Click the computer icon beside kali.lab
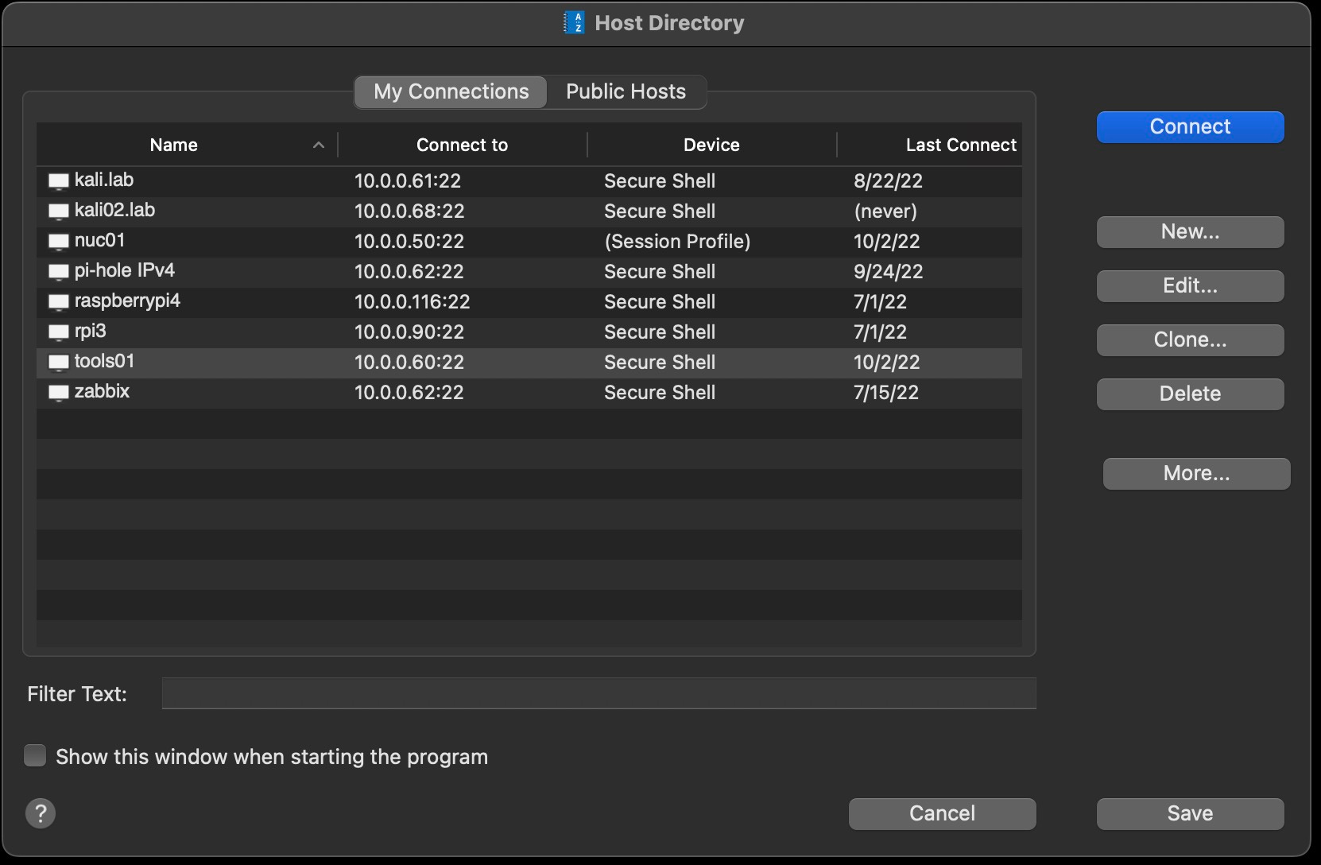Screen dimensions: 1321x865 point(58,180)
